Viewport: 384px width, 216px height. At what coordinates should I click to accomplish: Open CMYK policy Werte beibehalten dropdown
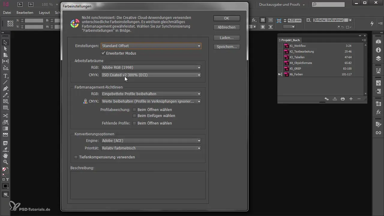pos(151,101)
